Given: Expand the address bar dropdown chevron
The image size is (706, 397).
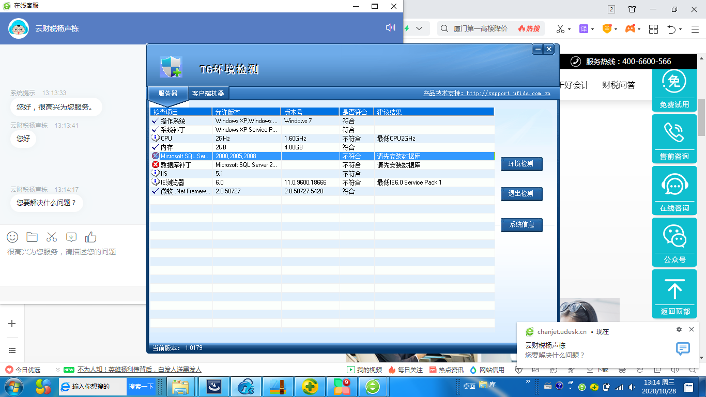Looking at the screenshot, I should point(419,28).
